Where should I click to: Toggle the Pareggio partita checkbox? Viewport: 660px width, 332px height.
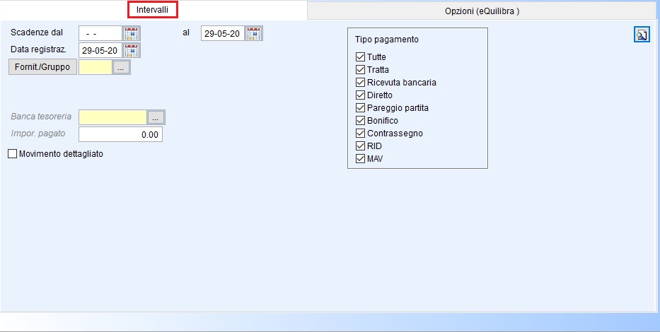pyautogui.click(x=361, y=108)
